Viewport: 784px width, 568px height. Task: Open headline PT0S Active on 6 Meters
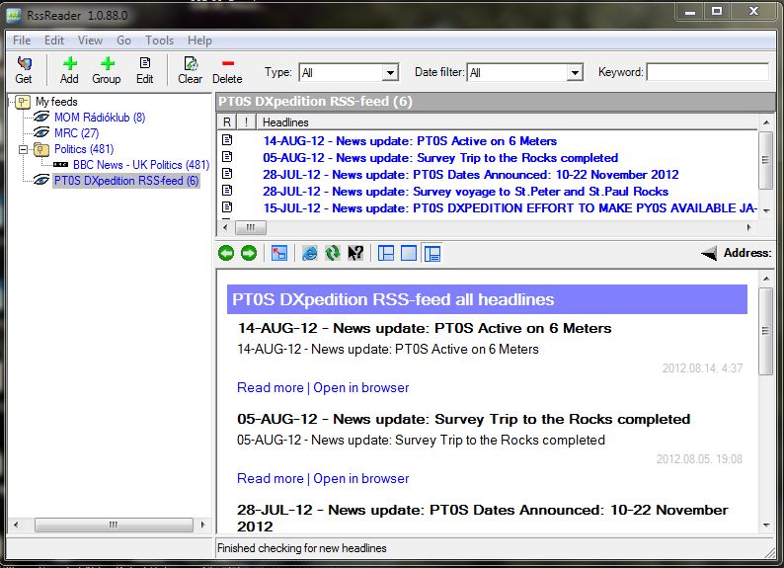(x=410, y=141)
